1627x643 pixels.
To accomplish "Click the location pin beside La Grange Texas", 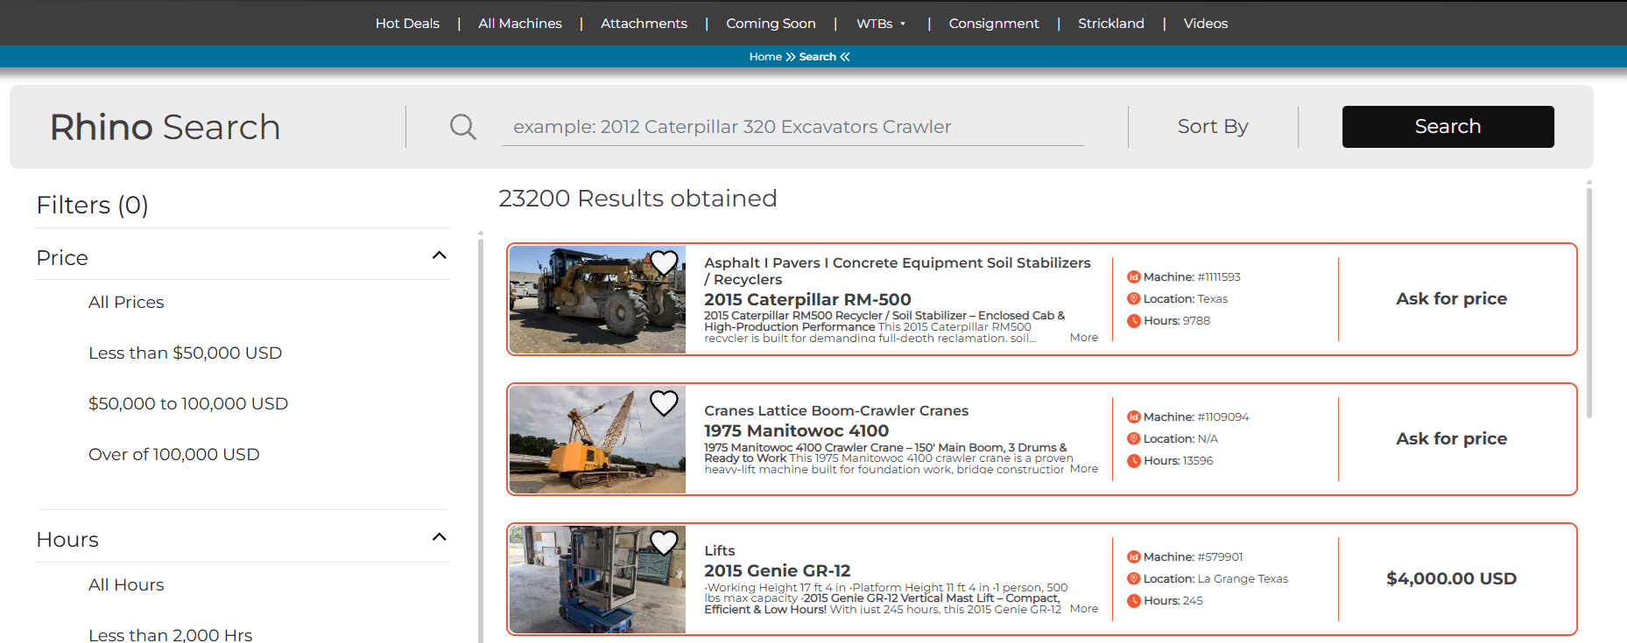I will (x=1134, y=579).
